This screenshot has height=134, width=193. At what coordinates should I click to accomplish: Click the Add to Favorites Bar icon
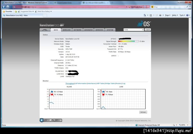point(16,12)
